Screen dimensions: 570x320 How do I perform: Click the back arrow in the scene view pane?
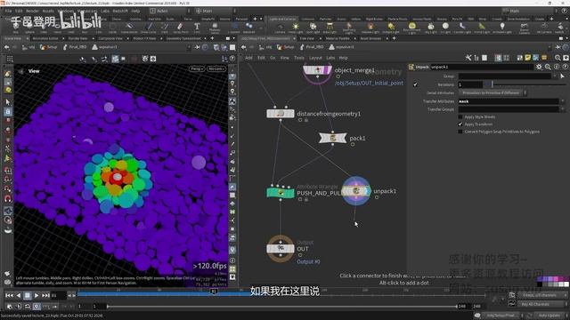[x=6, y=47]
